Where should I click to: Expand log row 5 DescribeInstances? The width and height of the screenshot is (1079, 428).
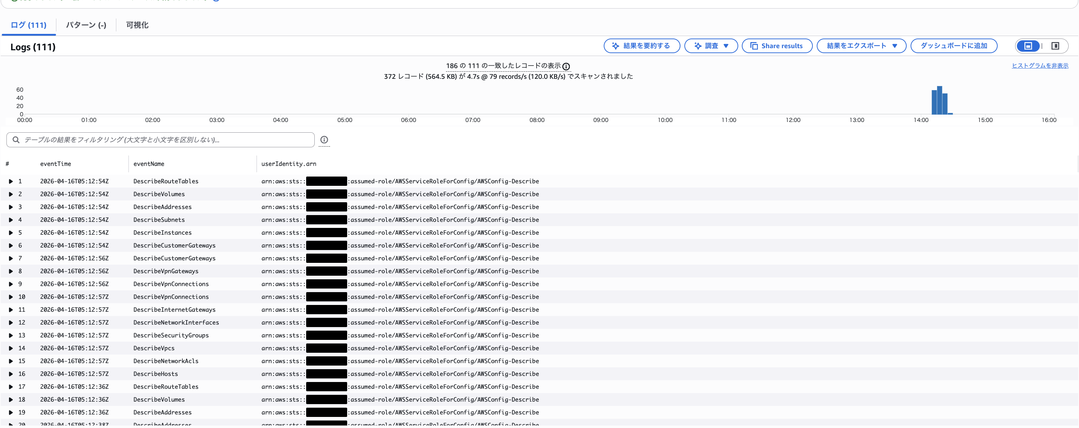pyautogui.click(x=11, y=233)
